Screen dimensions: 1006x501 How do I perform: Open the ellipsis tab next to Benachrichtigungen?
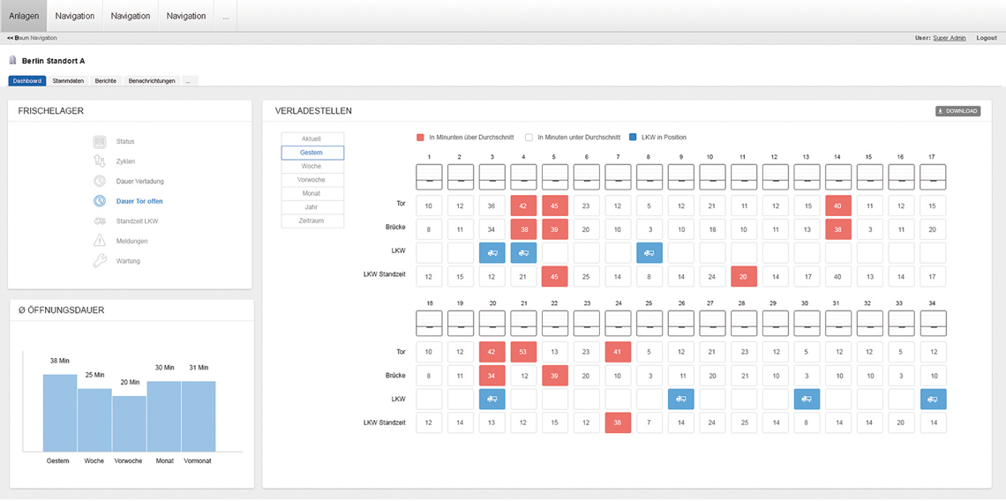click(189, 81)
